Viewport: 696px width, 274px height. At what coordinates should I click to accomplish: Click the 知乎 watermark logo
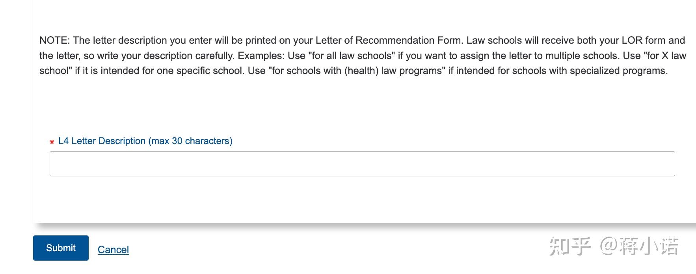coord(570,247)
